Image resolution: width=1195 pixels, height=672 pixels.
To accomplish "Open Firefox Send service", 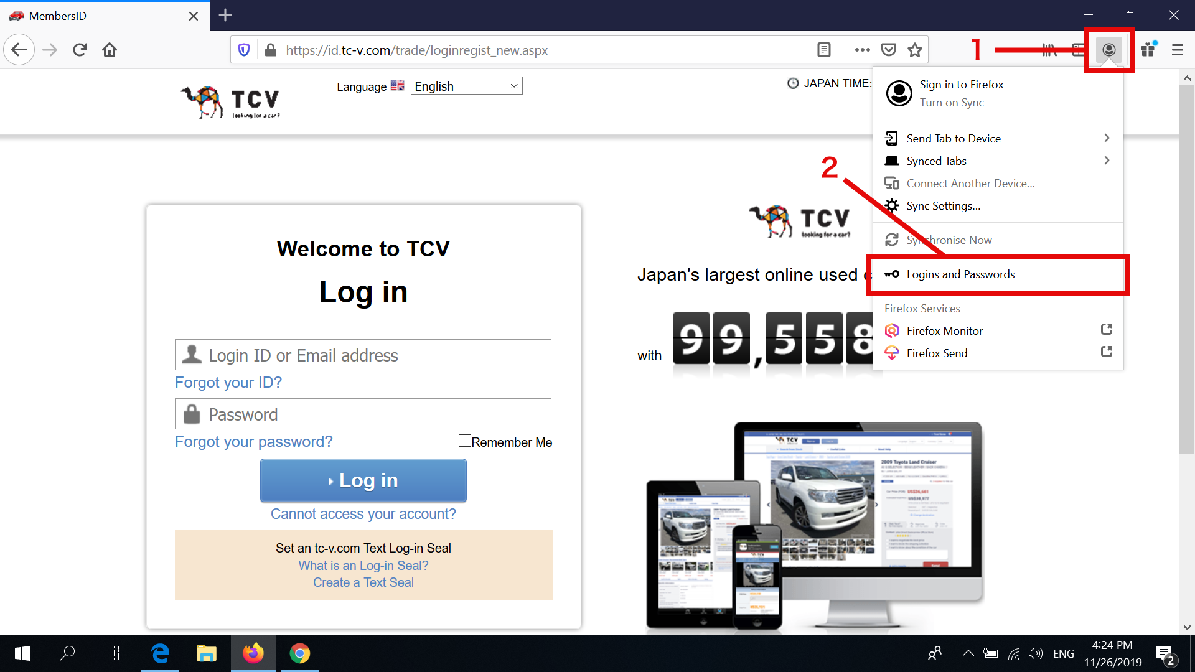I will (x=998, y=353).
